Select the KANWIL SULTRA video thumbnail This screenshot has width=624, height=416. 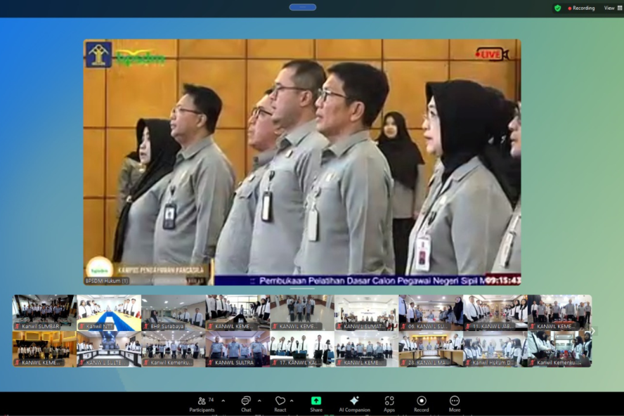pyautogui.click(x=238, y=349)
